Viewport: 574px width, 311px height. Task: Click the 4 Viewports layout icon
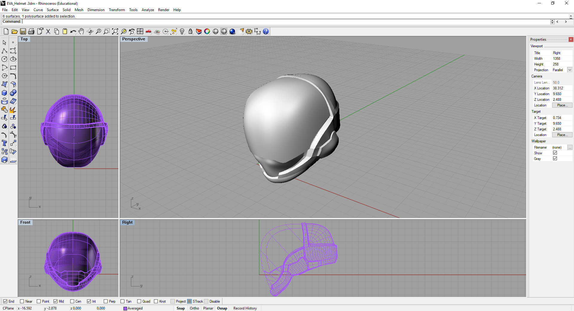click(140, 31)
